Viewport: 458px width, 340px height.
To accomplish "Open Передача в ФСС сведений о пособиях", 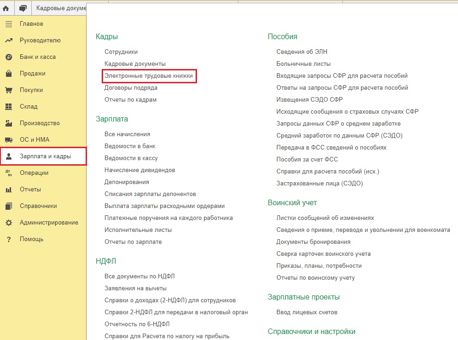I will tap(331, 147).
